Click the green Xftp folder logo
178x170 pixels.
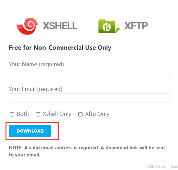tap(109, 26)
